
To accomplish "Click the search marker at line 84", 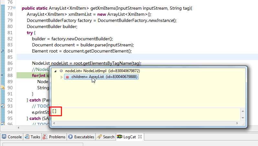I will pos(3,51).
